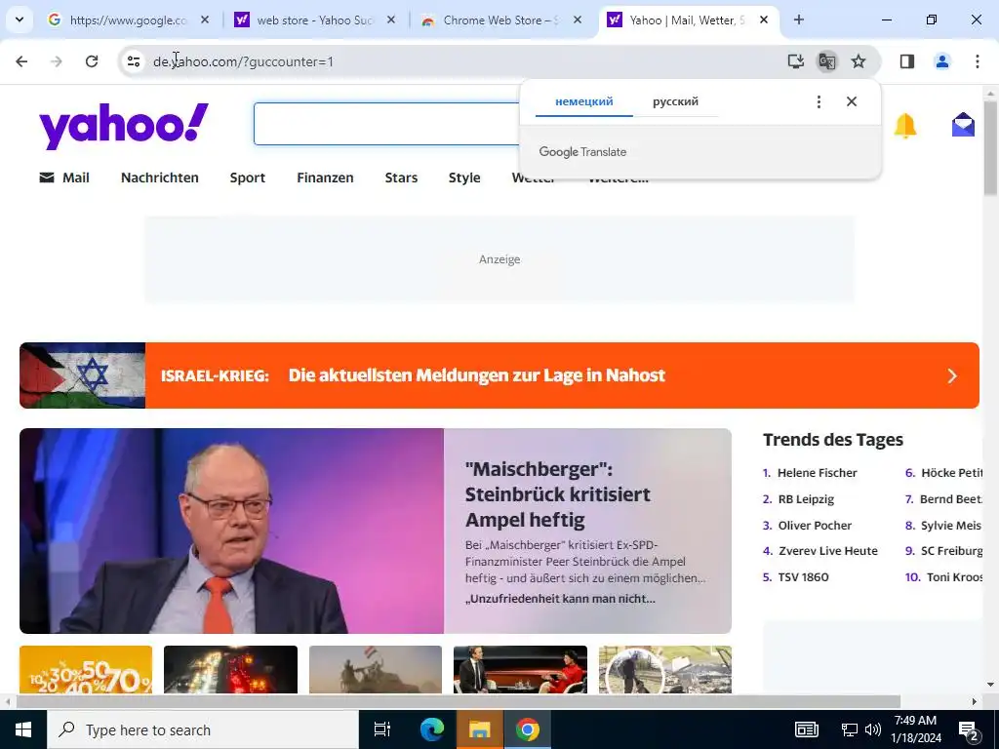Open trend Toni Kroos

point(954,577)
